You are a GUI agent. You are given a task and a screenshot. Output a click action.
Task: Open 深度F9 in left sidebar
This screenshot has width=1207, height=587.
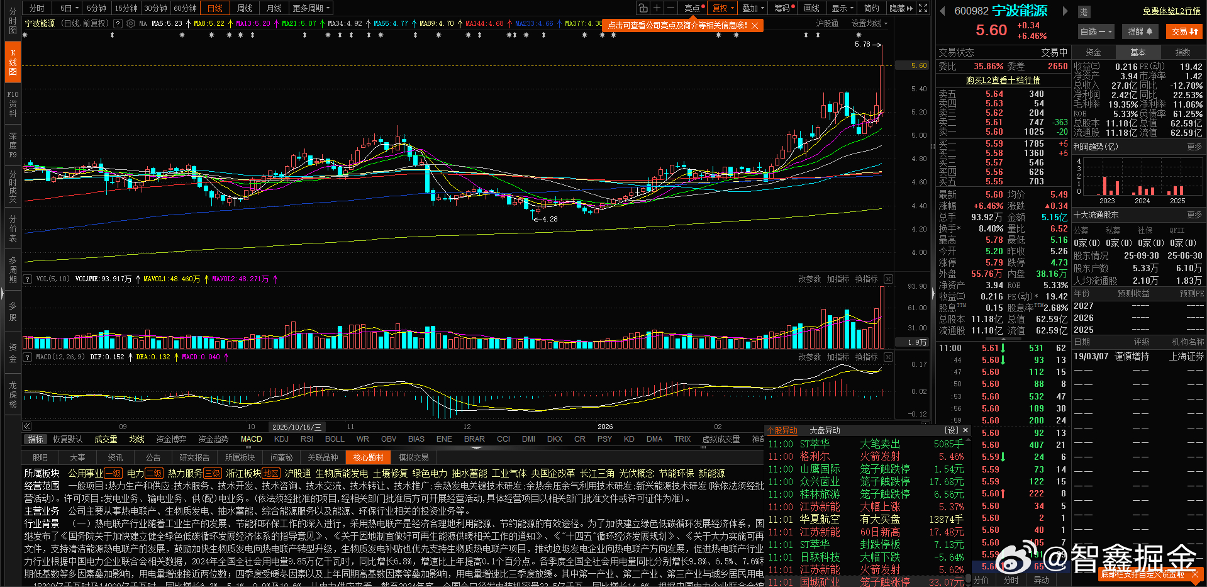[13, 145]
